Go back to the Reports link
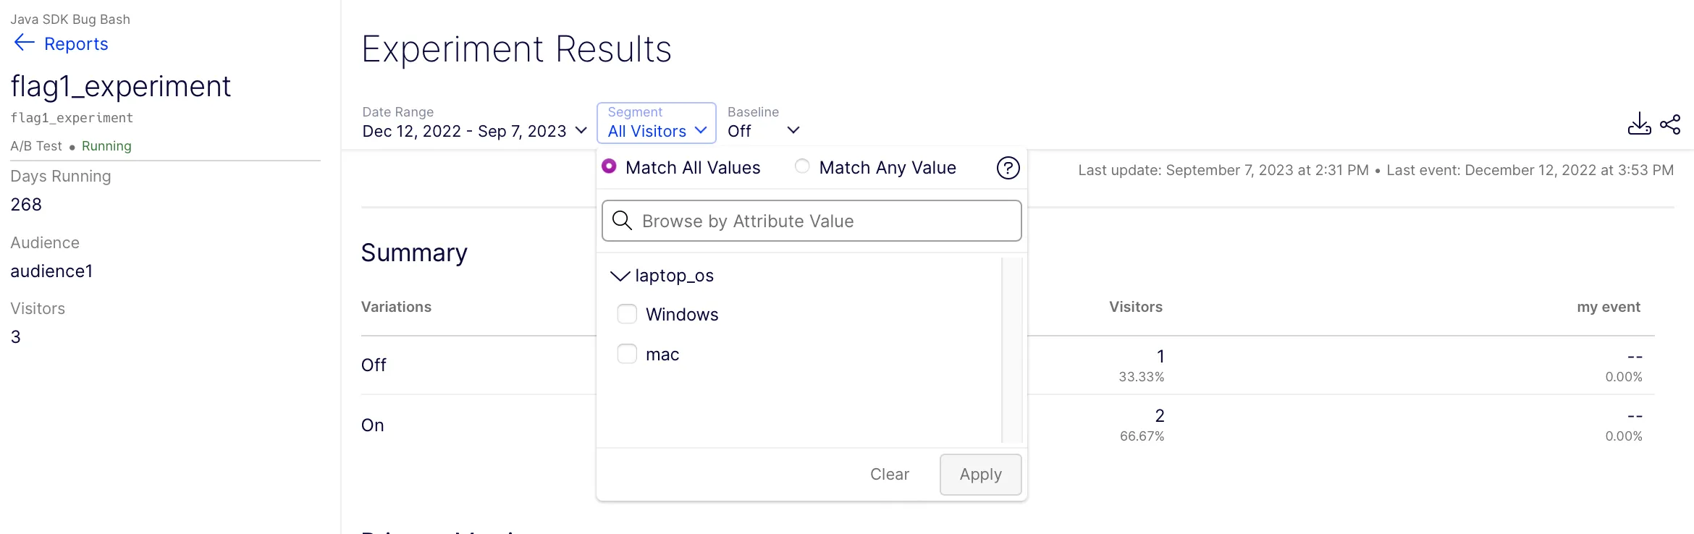The image size is (1694, 534). point(76,43)
